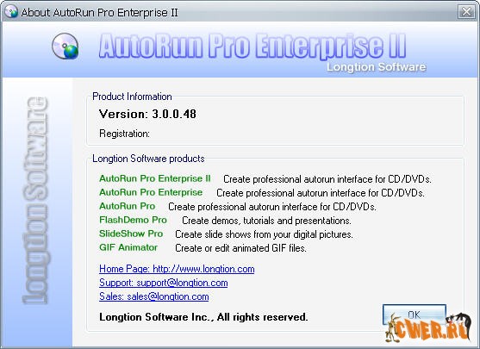Viewport: 480px width, 349px height.
Task: Click the vertical Longtion Software sidebar logo
Action: pyautogui.click(x=36, y=200)
